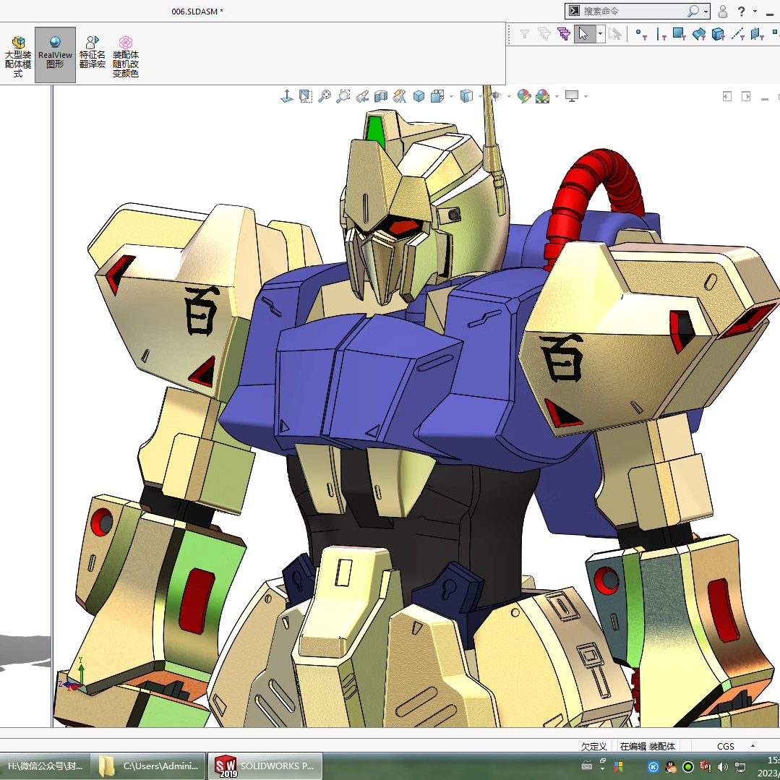The width and height of the screenshot is (780, 780).
Task: Click the XYZ coordinate triad in viewport
Action: (73, 677)
